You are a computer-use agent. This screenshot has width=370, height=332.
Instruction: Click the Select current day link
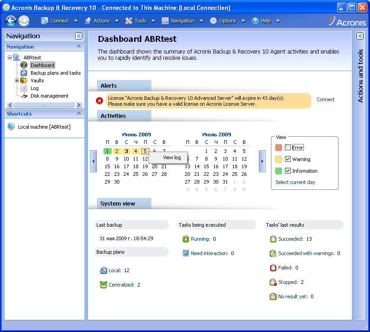coord(295,182)
